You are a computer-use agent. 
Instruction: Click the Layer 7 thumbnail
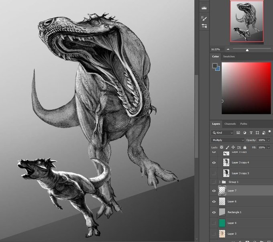click(222, 191)
